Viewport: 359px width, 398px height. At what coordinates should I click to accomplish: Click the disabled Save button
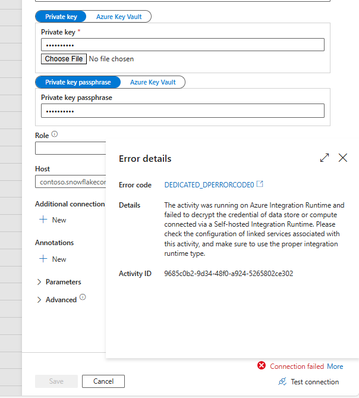[x=56, y=381]
